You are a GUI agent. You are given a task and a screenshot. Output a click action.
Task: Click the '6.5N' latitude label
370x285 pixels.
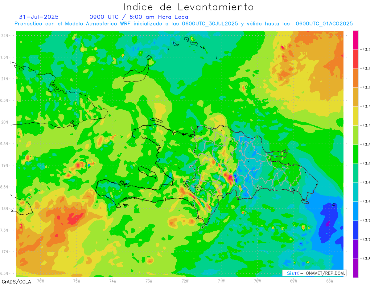pos(5,273)
